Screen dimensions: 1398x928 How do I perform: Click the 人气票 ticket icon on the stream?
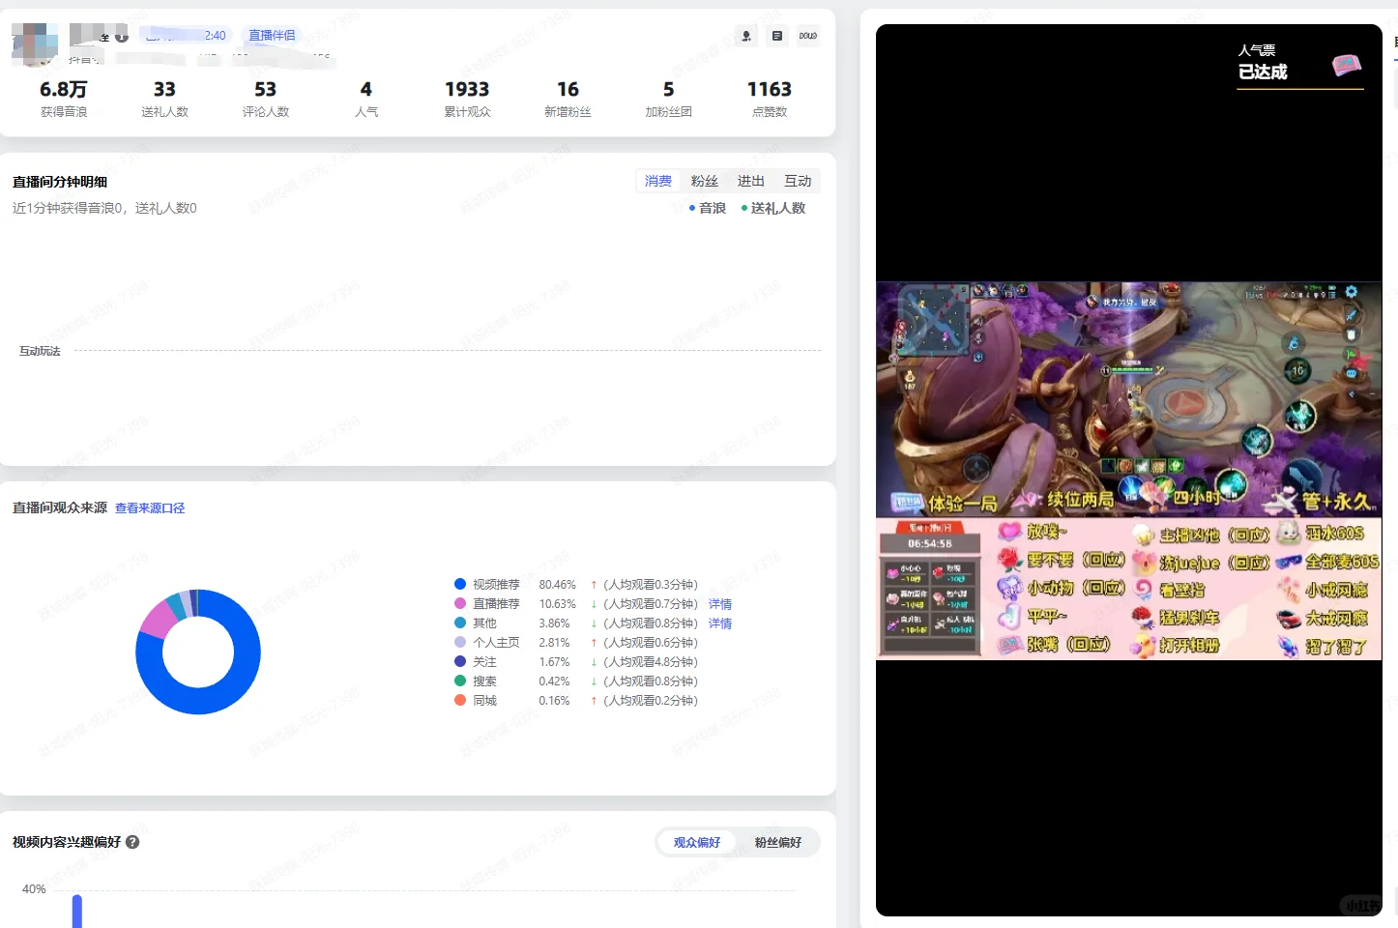[1346, 65]
